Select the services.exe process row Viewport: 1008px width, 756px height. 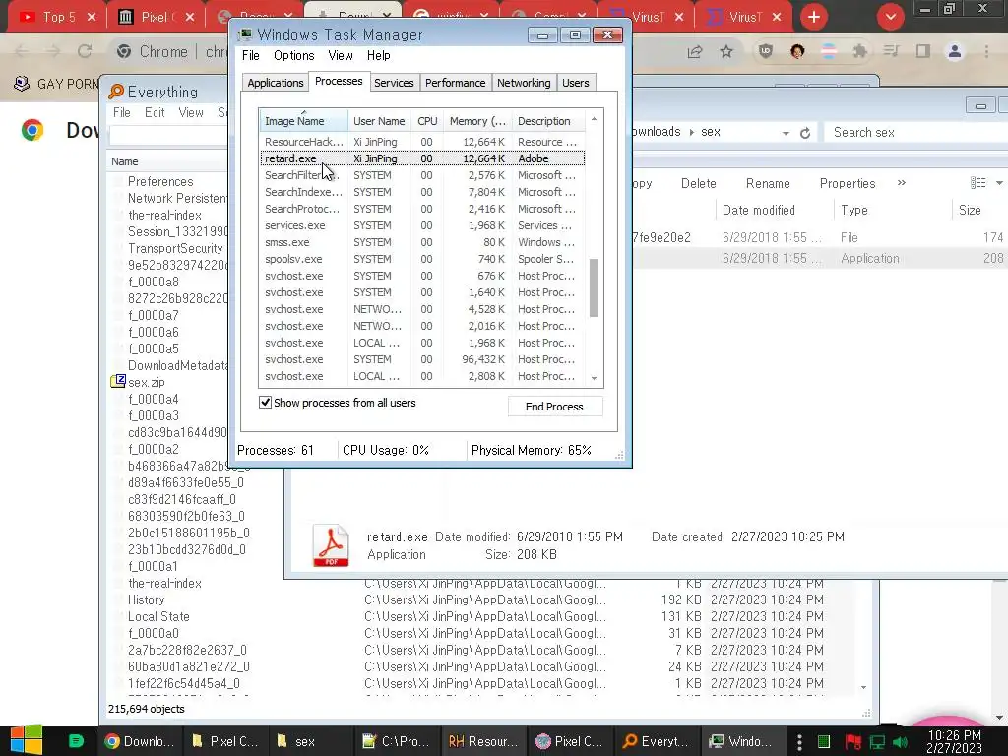click(422, 225)
